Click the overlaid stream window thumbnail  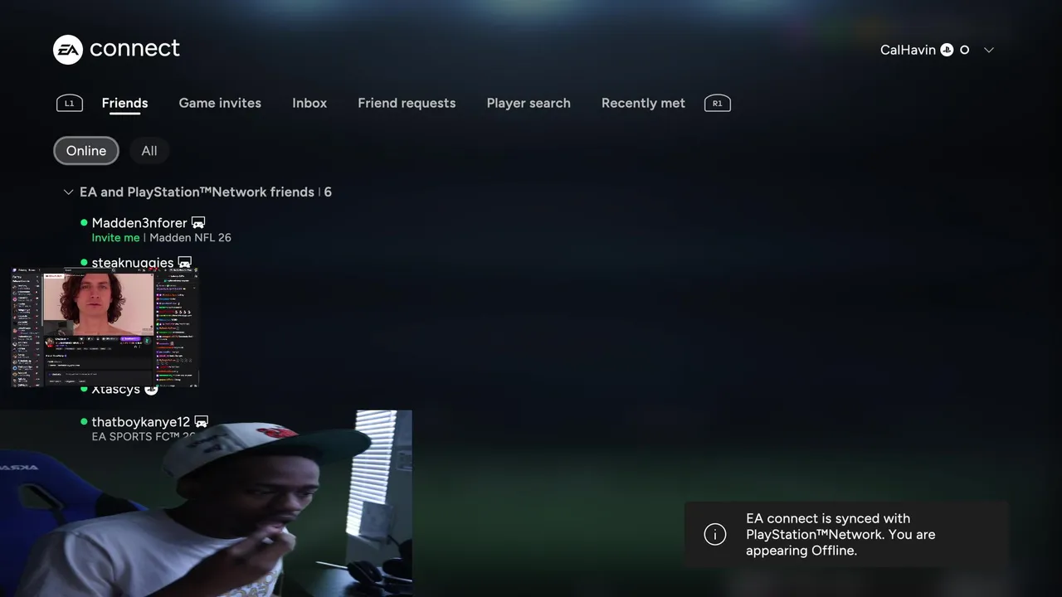105,328
